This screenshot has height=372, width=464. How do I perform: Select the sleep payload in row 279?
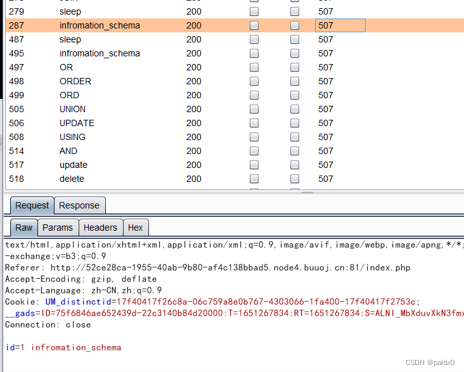pyautogui.click(x=70, y=11)
